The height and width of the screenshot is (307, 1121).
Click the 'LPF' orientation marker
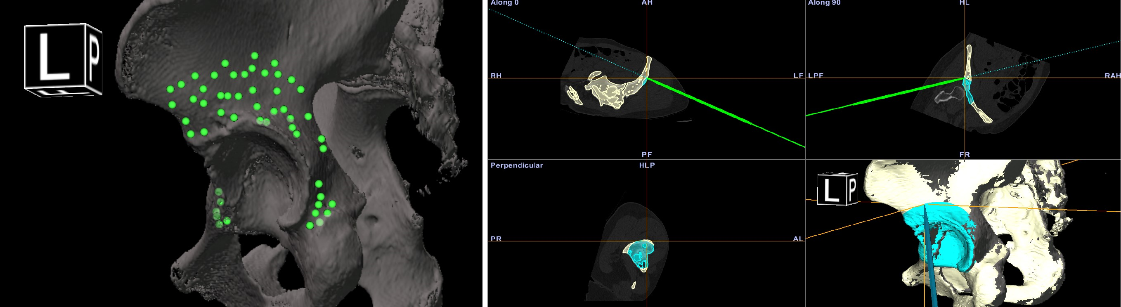click(x=816, y=76)
